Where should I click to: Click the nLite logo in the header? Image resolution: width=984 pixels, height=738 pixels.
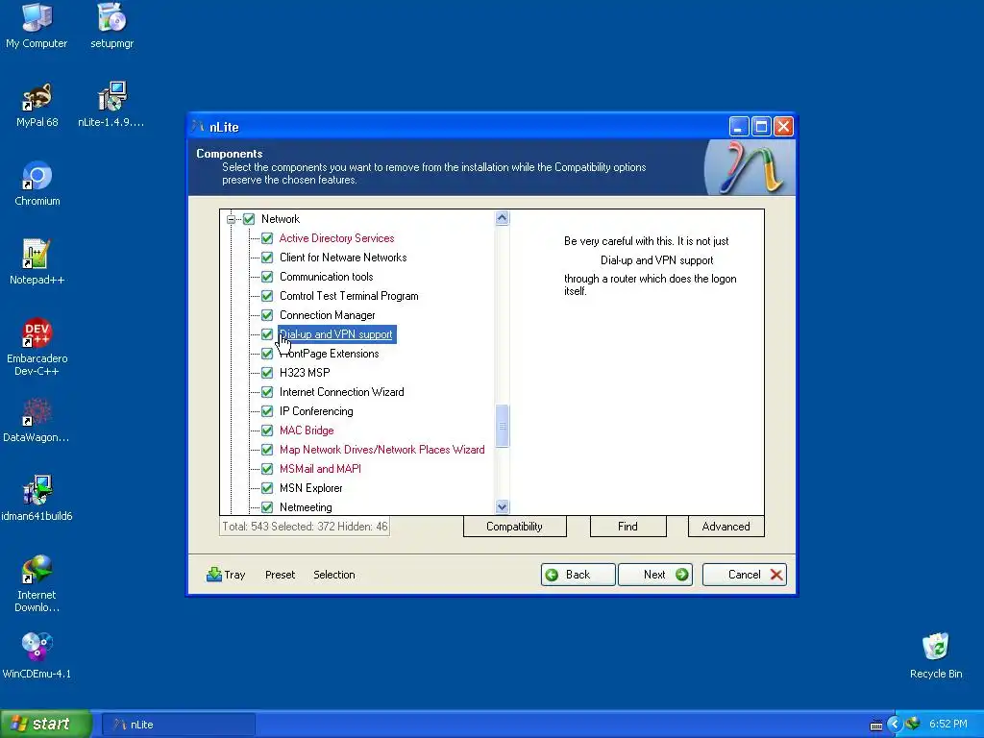tap(750, 167)
